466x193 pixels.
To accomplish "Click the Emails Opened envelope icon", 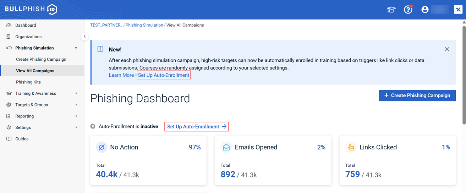I will pyautogui.click(x=226, y=147).
